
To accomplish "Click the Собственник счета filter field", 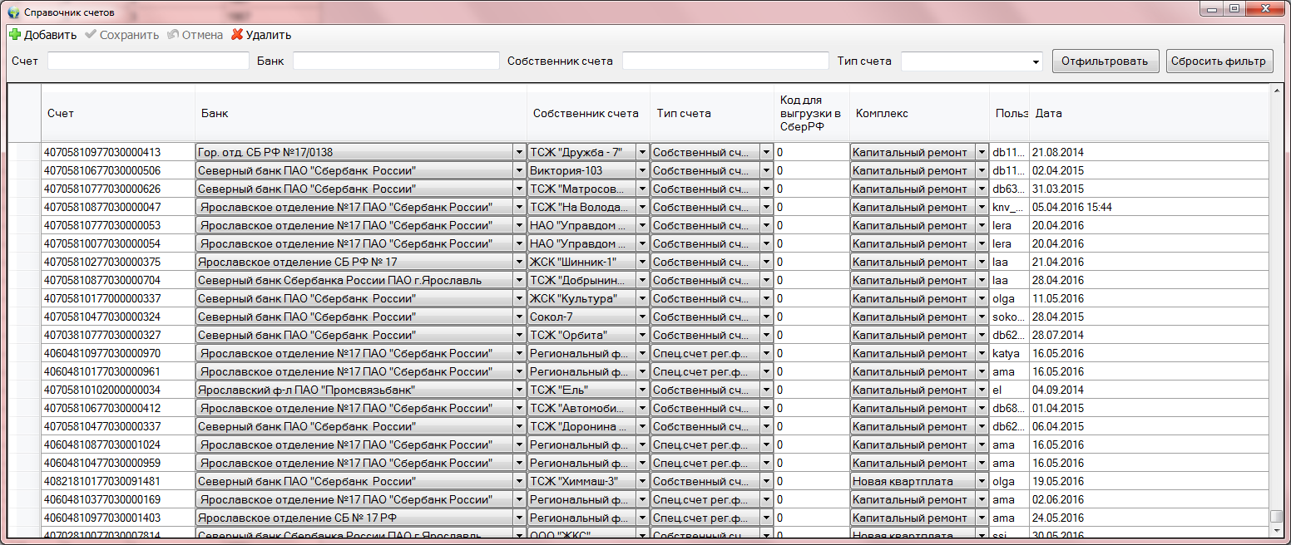I will click(x=725, y=61).
